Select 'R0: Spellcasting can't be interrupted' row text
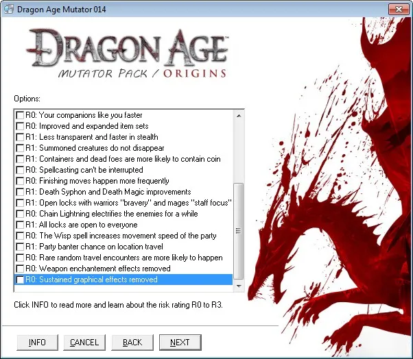 point(84,170)
